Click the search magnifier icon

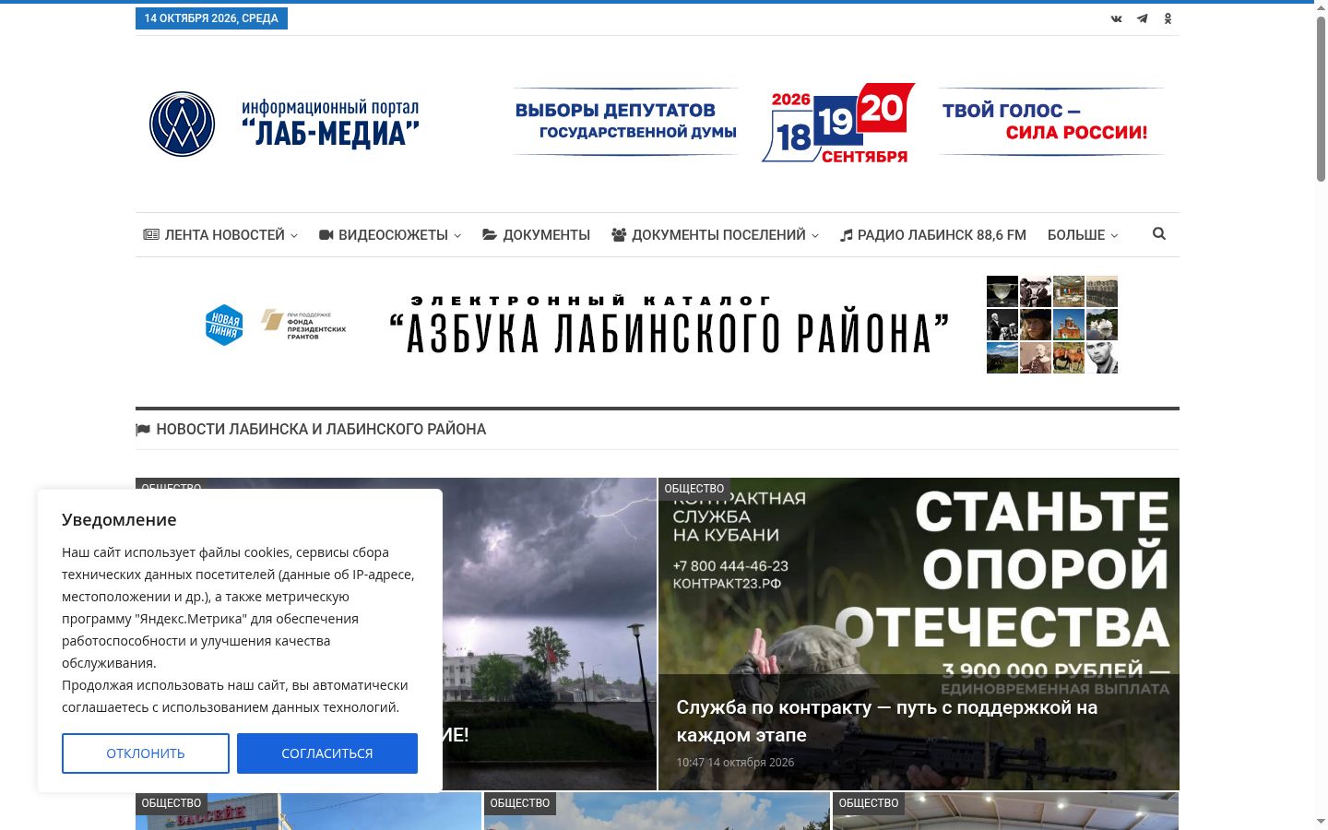click(x=1159, y=234)
